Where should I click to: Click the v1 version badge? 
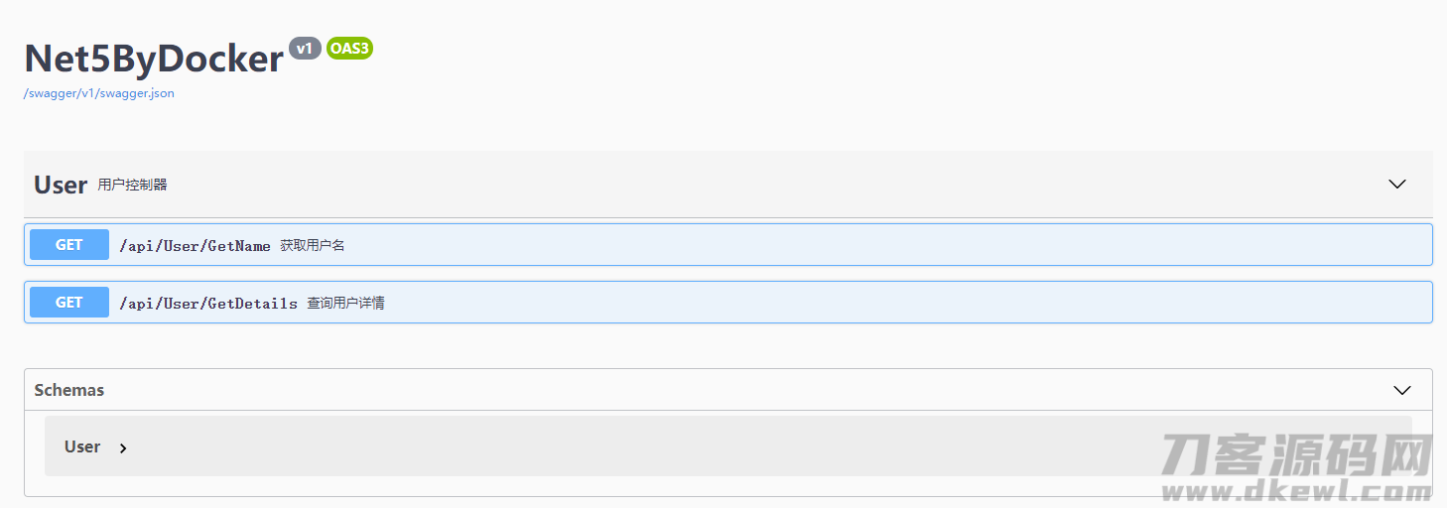[305, 48]
